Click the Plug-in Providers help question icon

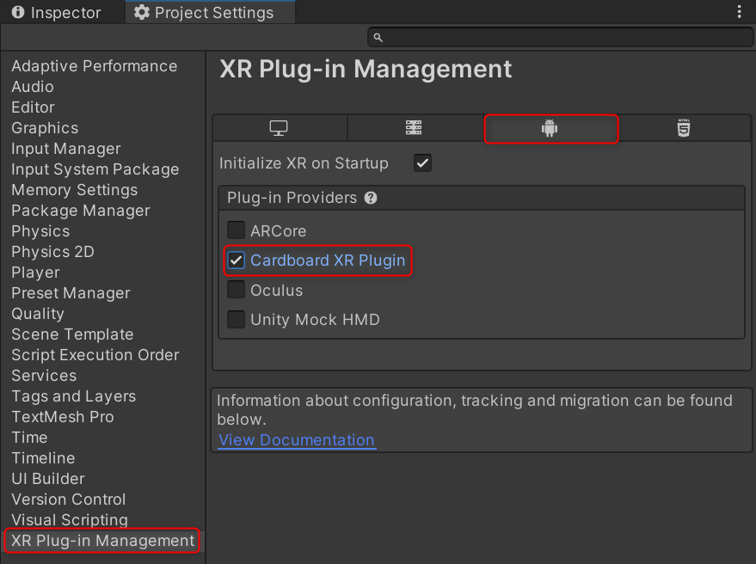(371, 198)
